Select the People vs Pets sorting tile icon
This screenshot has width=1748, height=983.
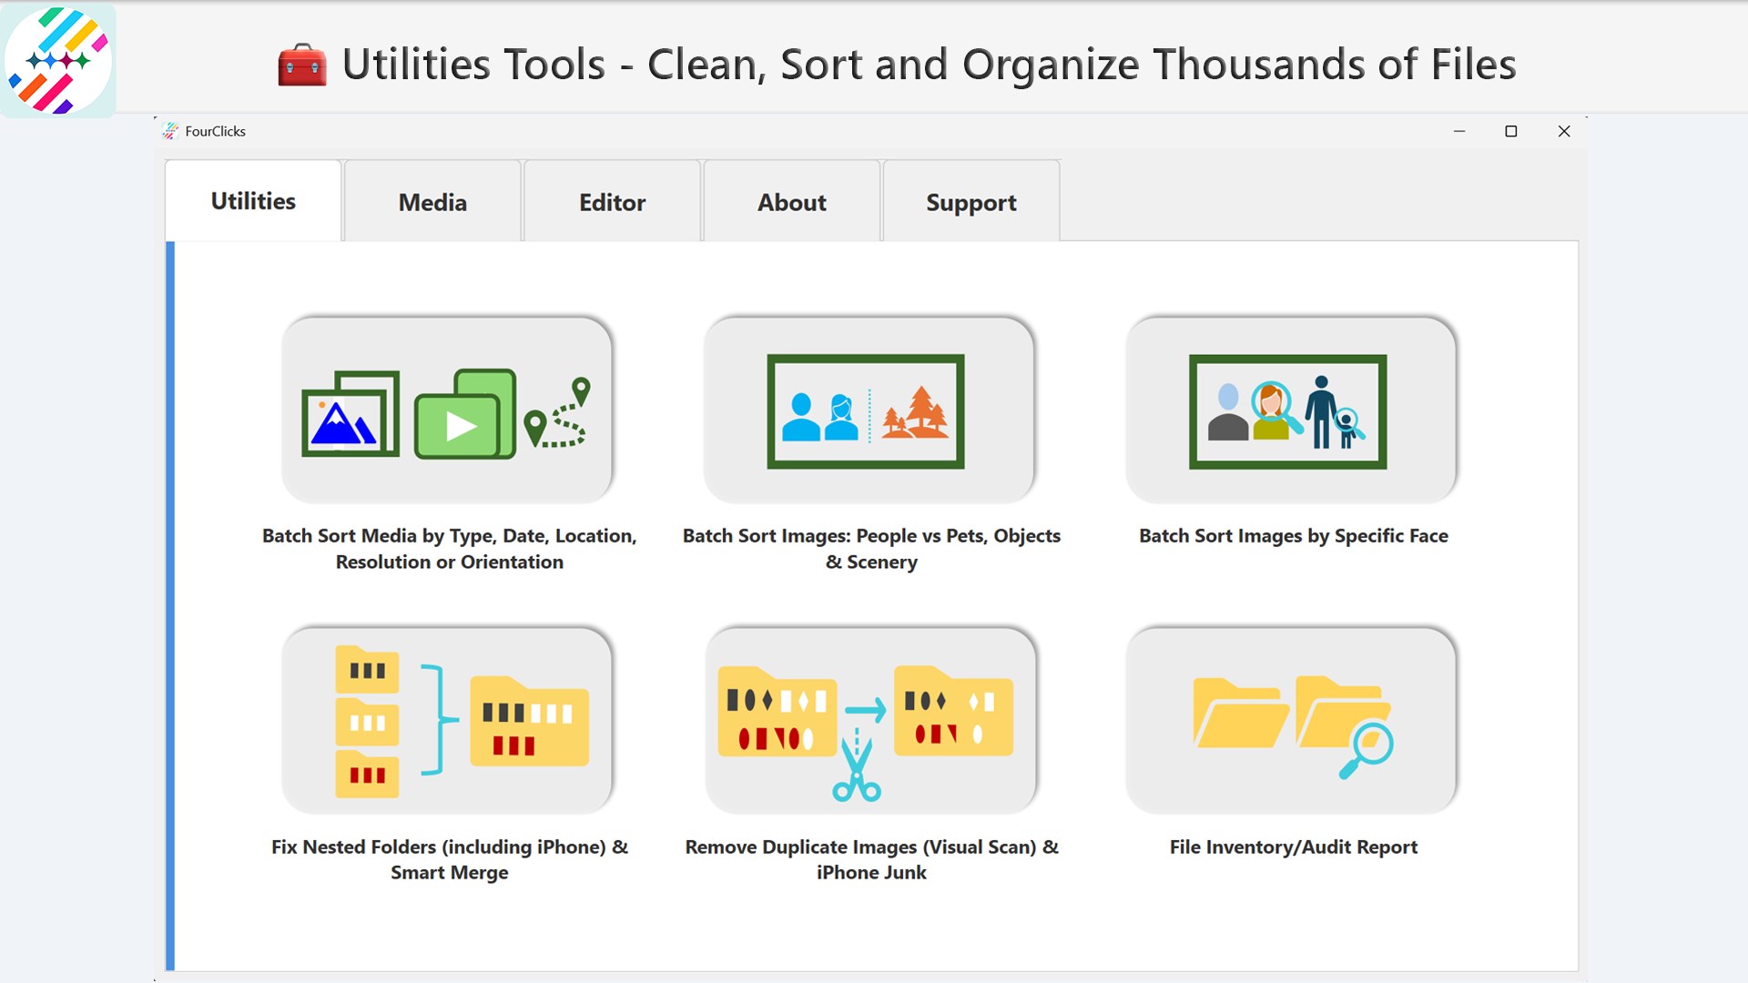pos(869,410)
